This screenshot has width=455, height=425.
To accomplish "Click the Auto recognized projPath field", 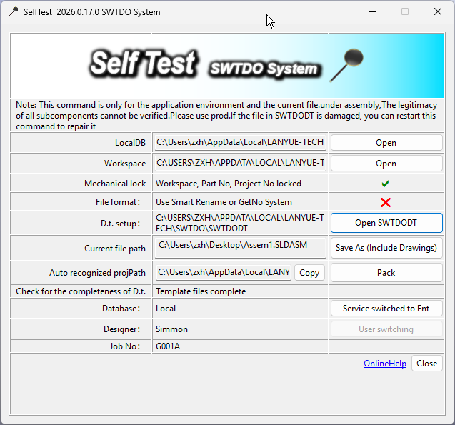I will pyautogui.click(x=223, y=272).
